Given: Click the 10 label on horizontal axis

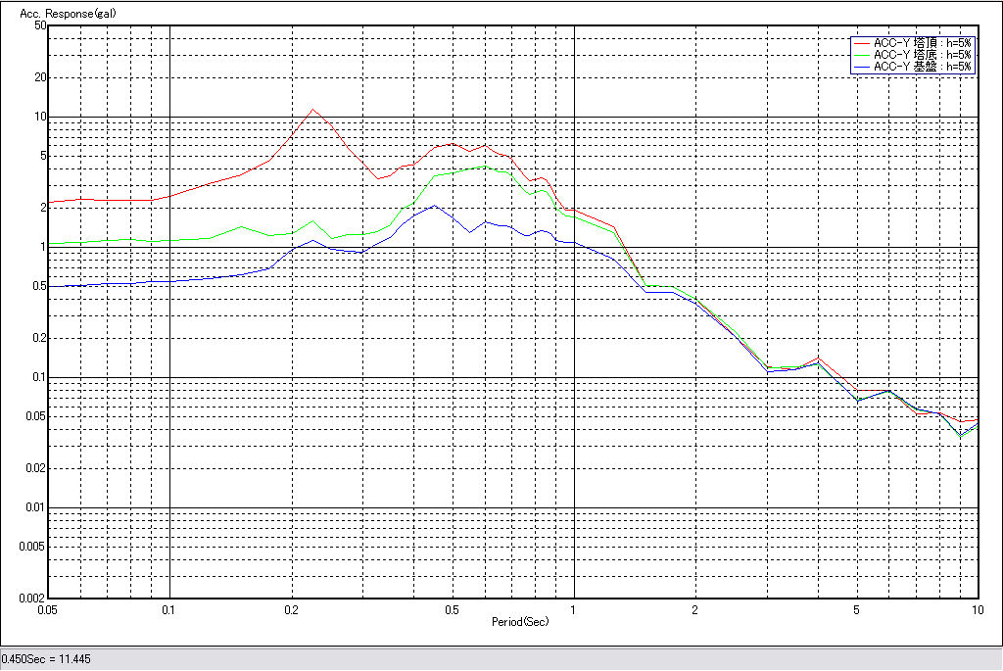Looking at the screenshot, I should point(977,609).
